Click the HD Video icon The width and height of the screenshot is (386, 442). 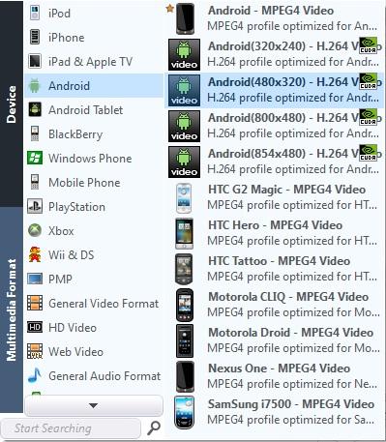coord(35,327)
